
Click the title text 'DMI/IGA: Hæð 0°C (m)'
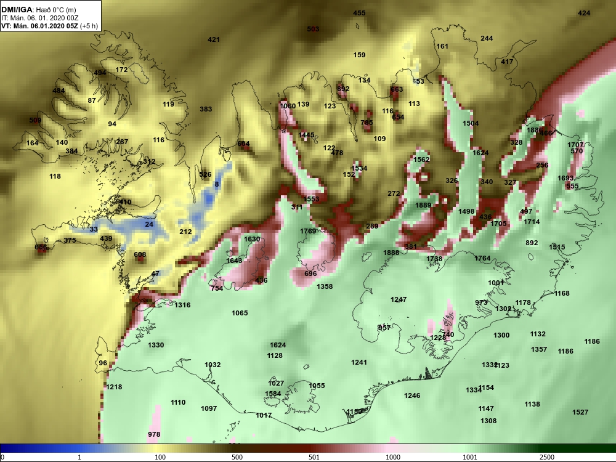click(38, 10)
